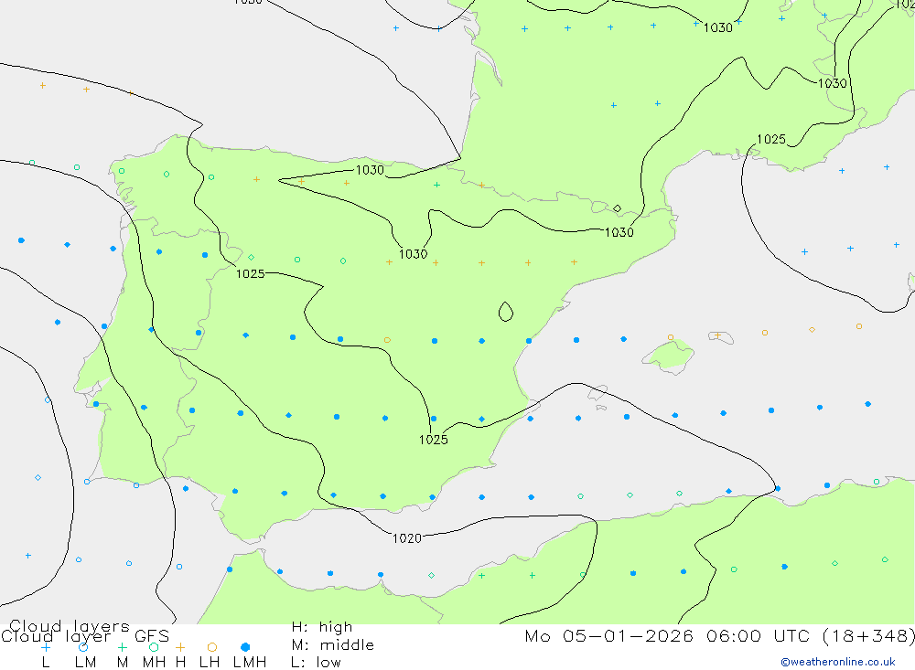Click the LMH legend label text
This screenshot has width=915, height=670.
[250, 663]
